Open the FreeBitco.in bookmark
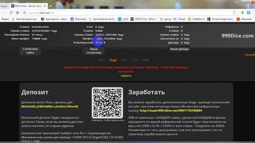 click(196, 19)
